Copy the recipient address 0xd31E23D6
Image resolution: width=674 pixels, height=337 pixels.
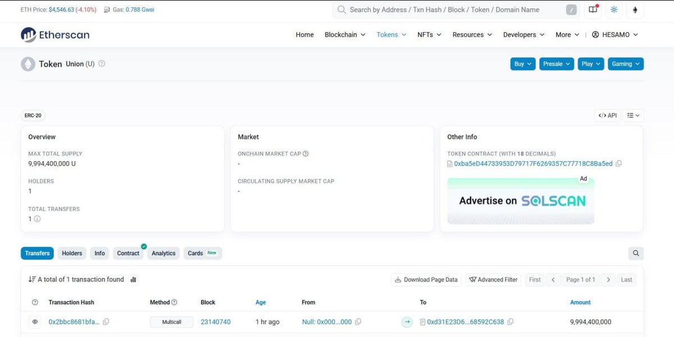click(x=510, y=322)
